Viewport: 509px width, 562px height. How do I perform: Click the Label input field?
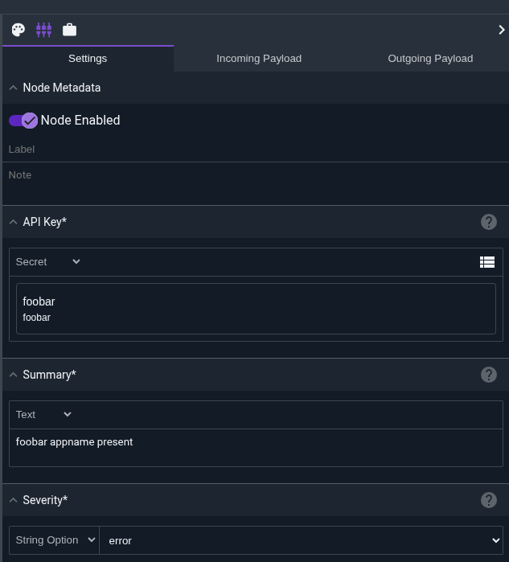pyautogui.click(x=241, y=150)
